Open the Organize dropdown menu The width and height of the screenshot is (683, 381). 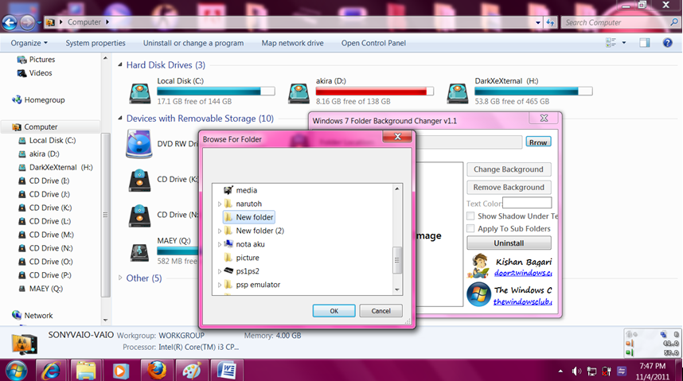coord(29,43)
